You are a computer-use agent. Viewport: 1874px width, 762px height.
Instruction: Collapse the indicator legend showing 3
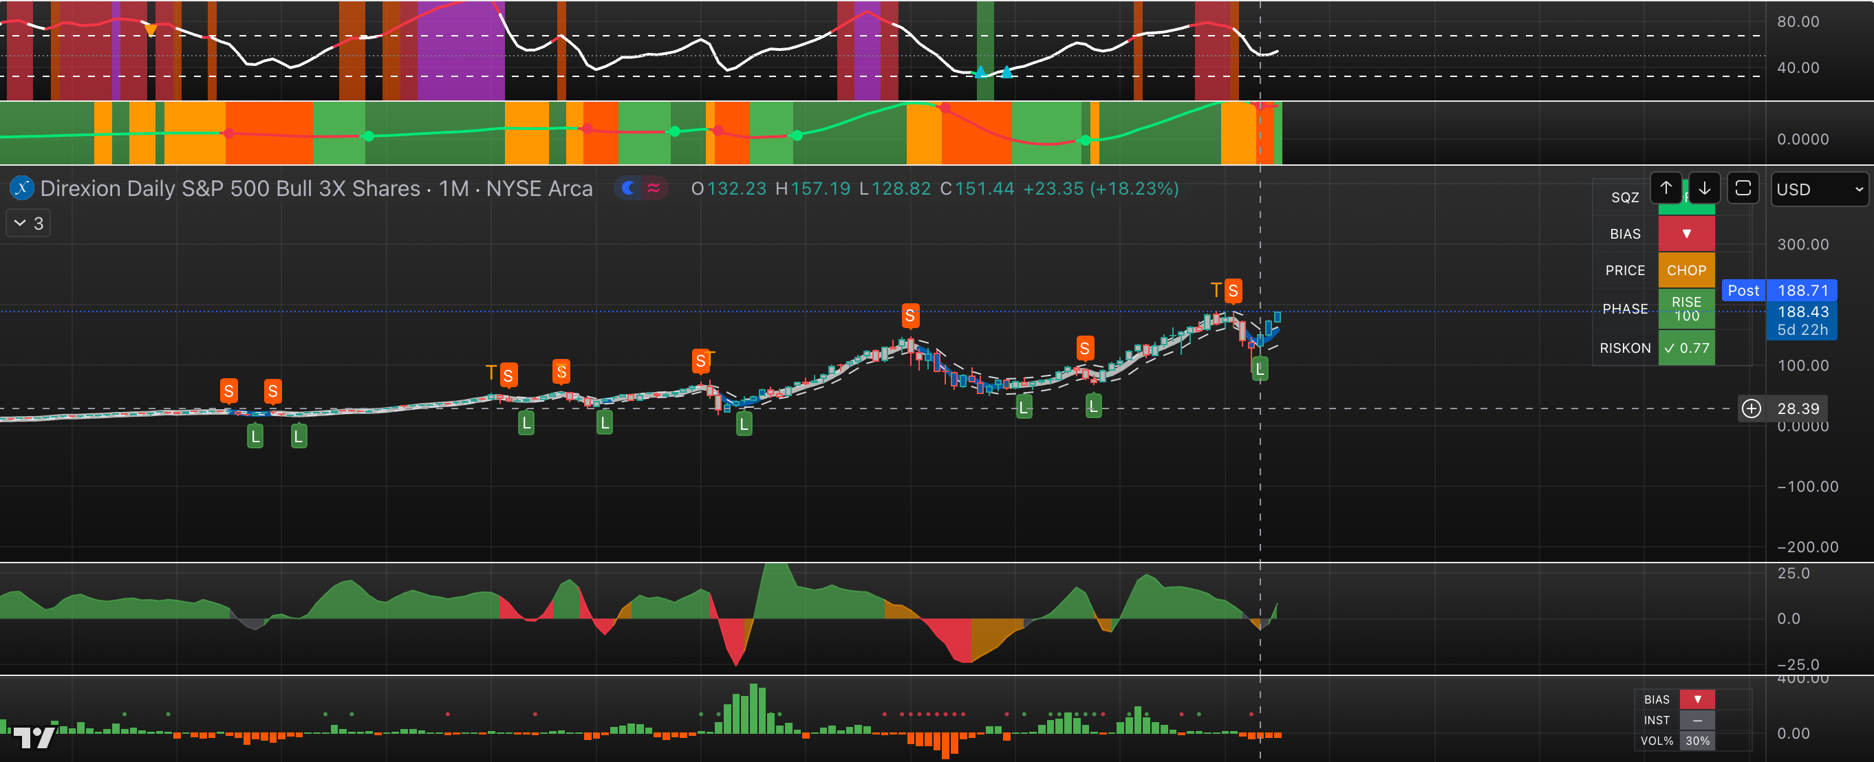(x=28, y=224)
